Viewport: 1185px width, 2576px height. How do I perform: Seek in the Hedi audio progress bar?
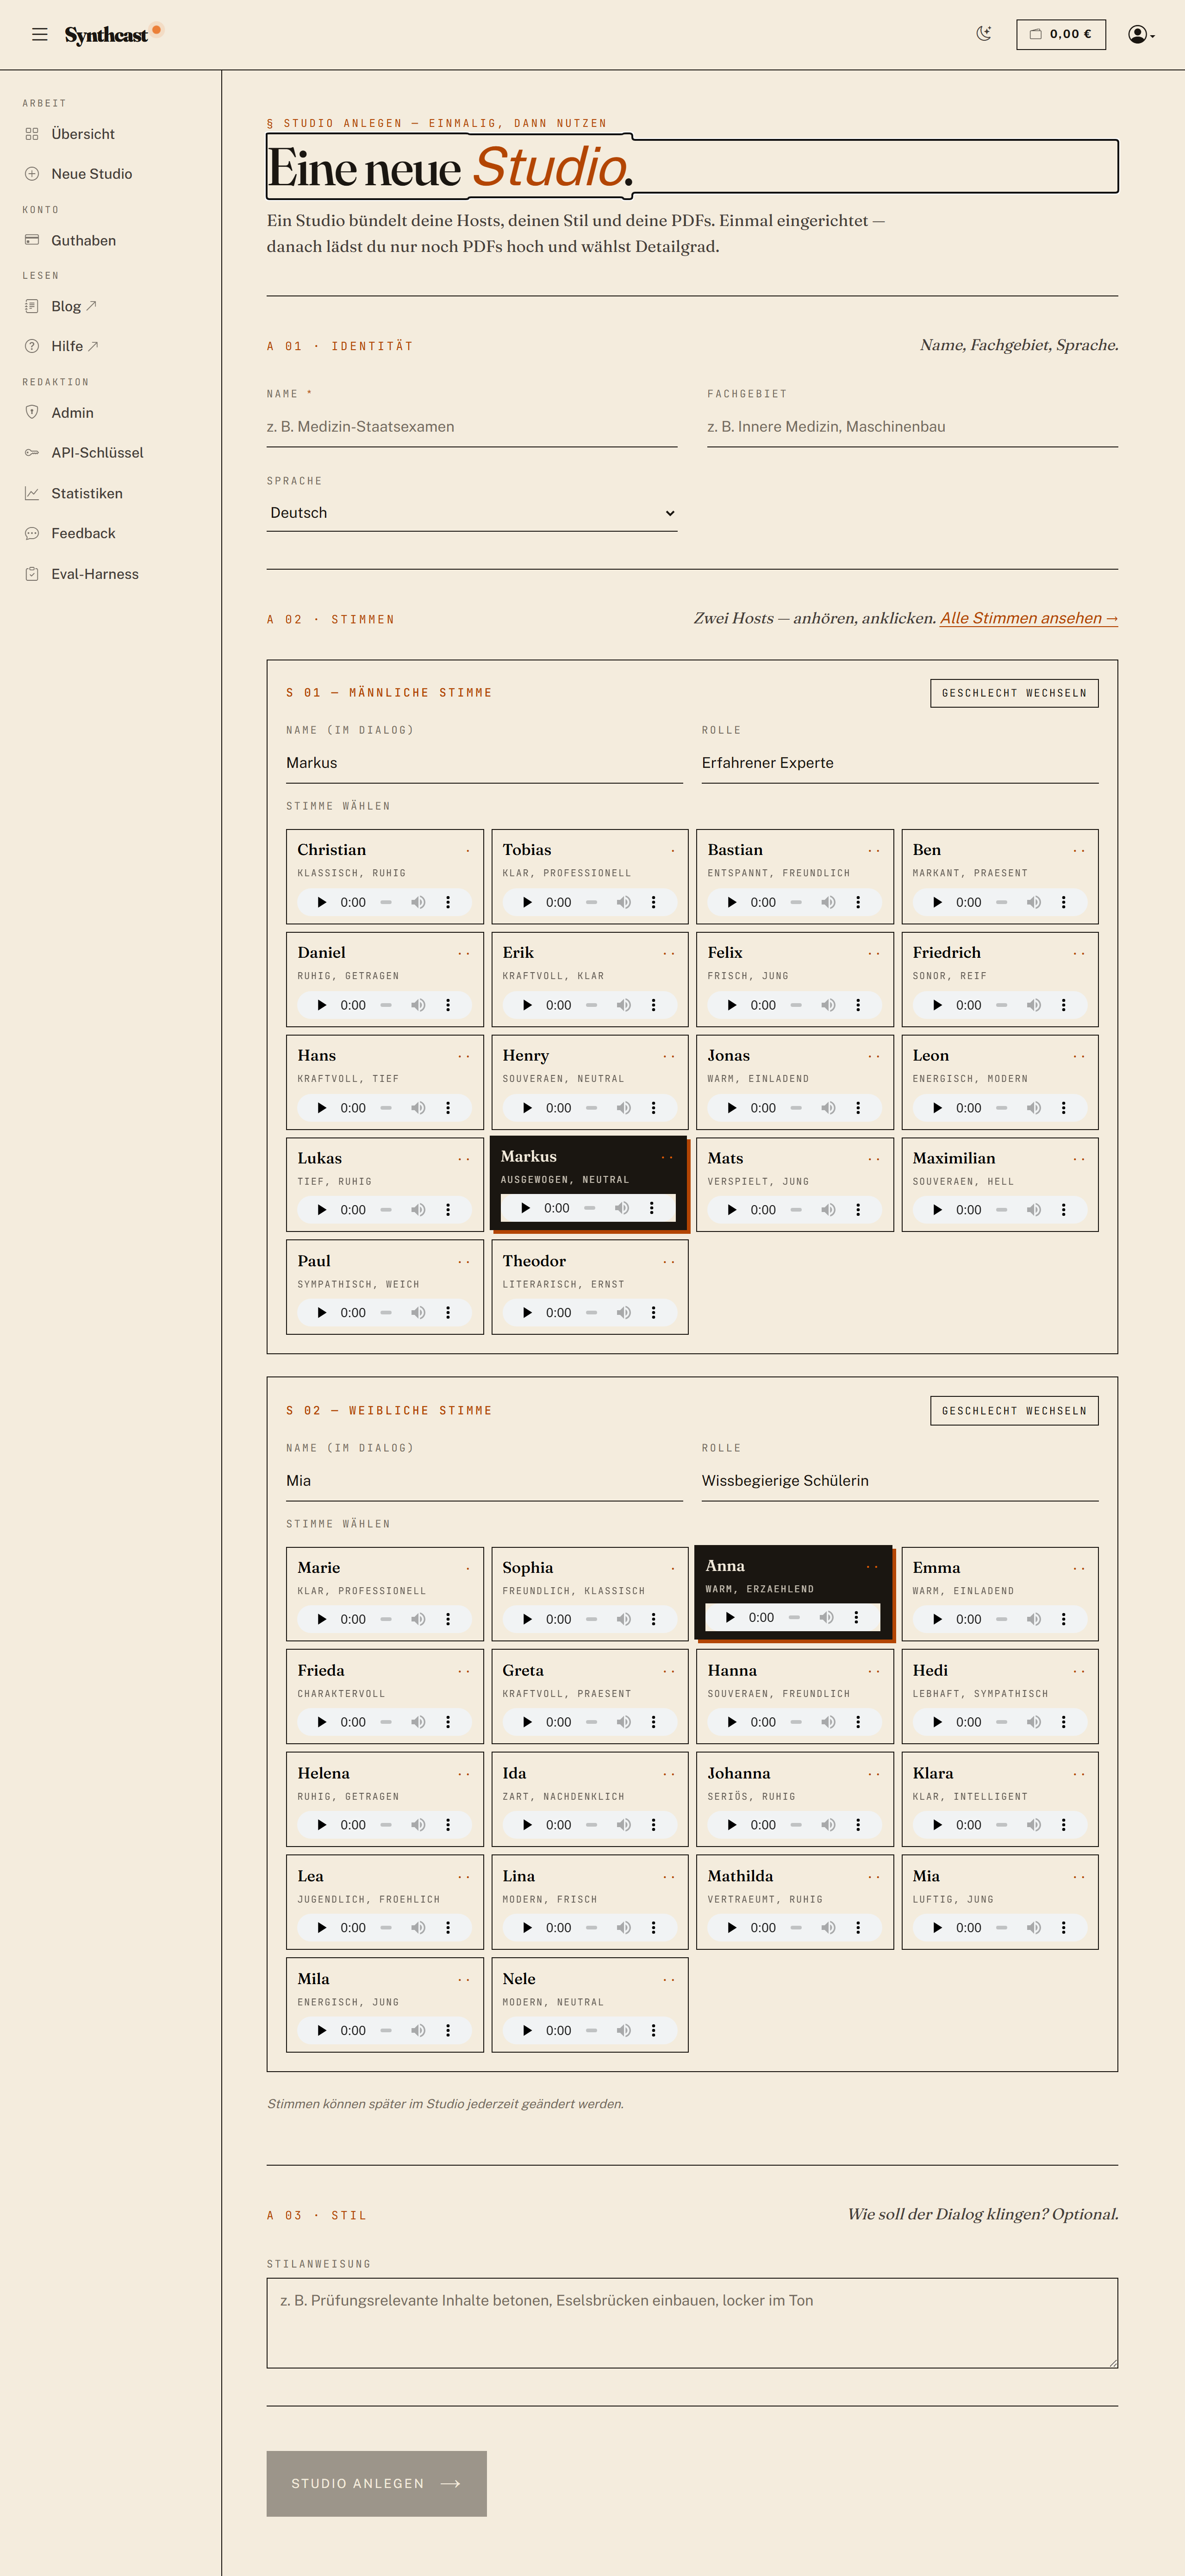coord(1001,1723)
